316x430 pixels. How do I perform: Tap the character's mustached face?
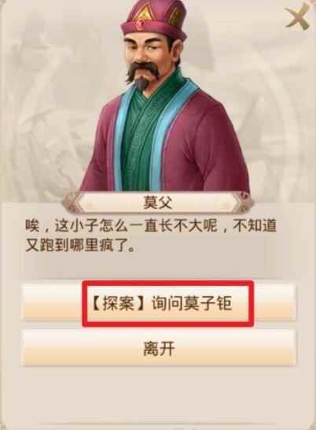pos(146,59)
